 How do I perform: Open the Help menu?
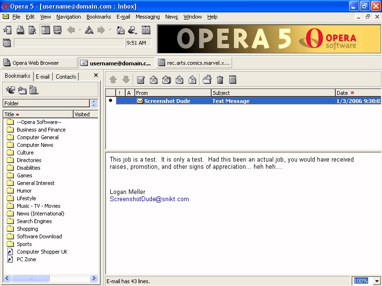pyautogui.click(x=212, y=17)
